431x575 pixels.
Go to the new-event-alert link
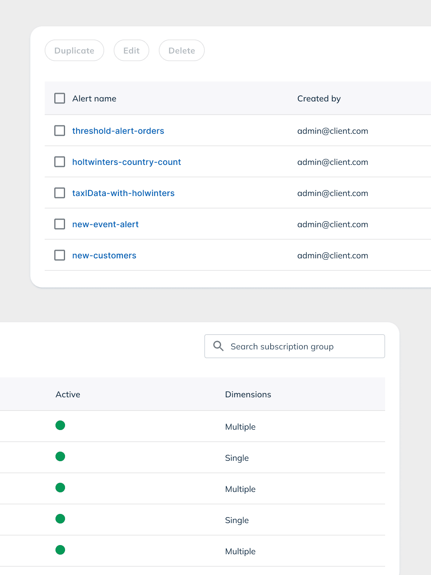(x=105, y=224)
